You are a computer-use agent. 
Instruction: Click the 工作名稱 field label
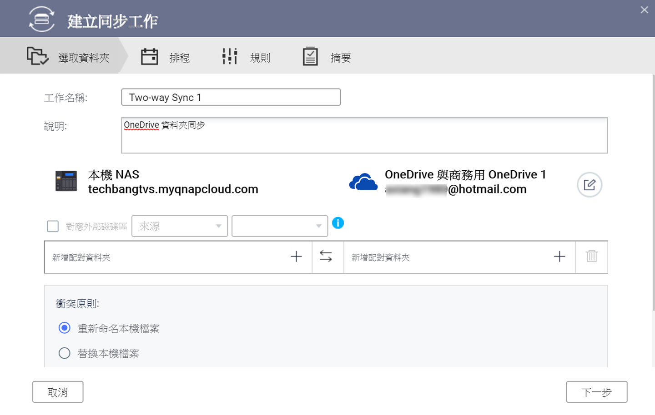[x=66, y=98]
